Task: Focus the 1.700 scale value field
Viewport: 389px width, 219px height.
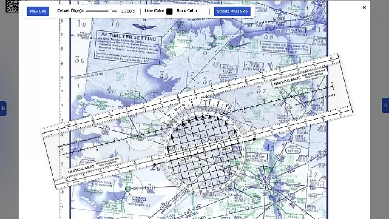Action: [x=126, y=11]
